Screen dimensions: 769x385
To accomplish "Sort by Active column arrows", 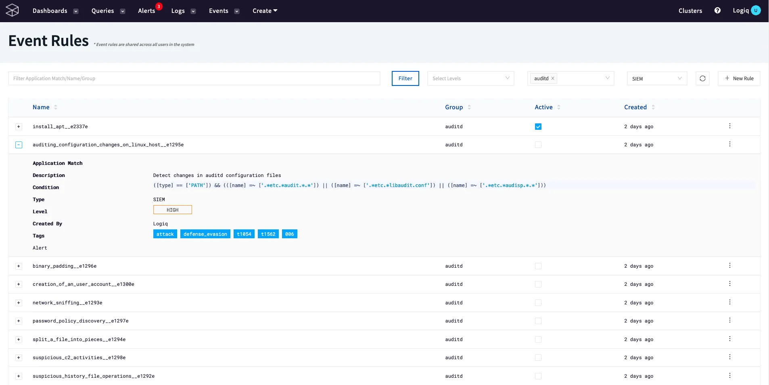I will coord(559,107).
